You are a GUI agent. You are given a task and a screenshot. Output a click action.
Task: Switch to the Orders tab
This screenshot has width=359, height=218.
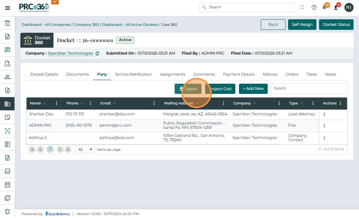[x=292, y=74]
